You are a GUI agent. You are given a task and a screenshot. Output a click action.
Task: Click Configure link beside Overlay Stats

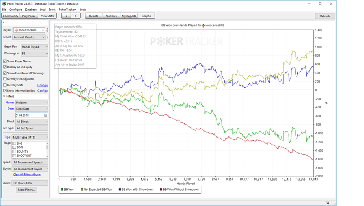(43, 85)
